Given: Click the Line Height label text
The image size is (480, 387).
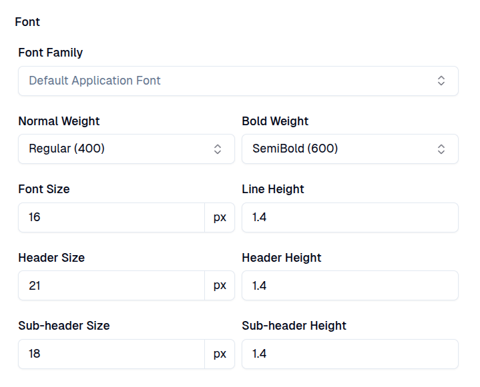Looking at the screenshot, I should 272,189.
